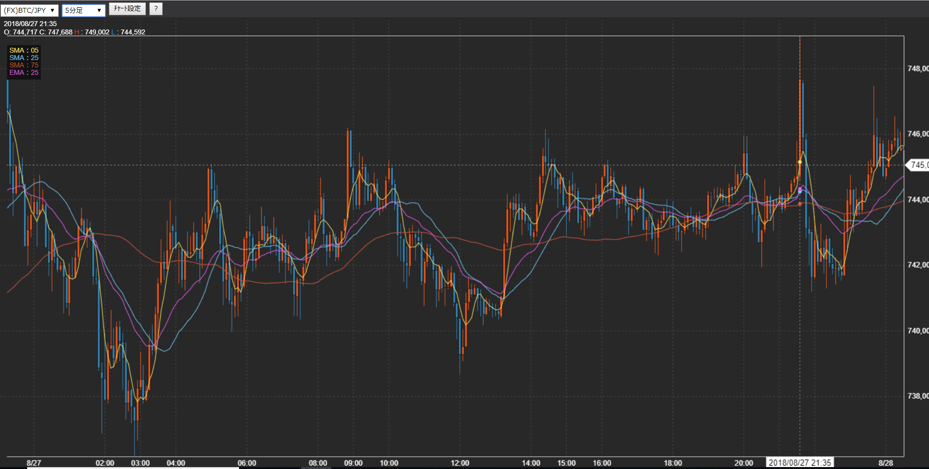Click the 02:00 time axis label

[104, 463]
